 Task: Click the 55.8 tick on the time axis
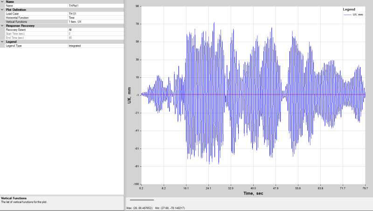point(298,188)
